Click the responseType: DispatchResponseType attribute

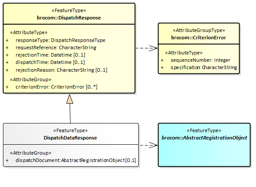pyautogui.click(x=60, y=40)
